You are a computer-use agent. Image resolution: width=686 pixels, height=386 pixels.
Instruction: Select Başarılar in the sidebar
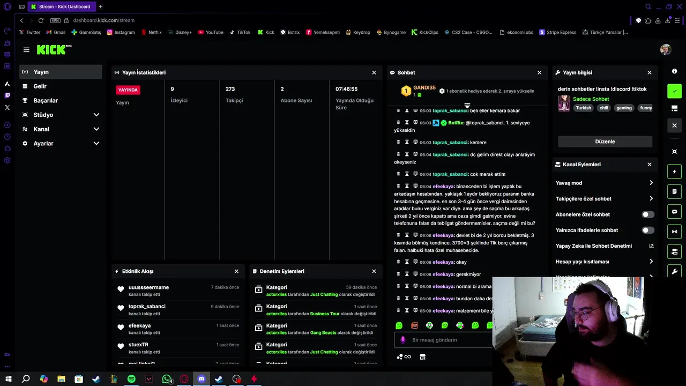coord(61,101)
